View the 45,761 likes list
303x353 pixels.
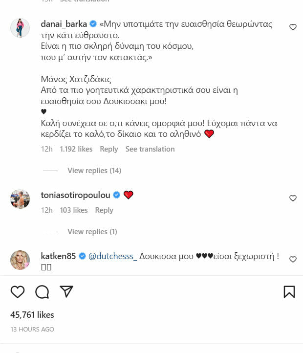pyautogui.click(x=32, y=315)
